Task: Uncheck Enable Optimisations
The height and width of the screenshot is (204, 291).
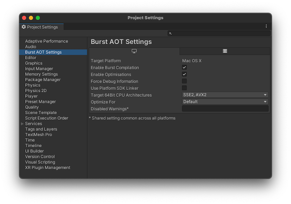Action: pos(184,74)
